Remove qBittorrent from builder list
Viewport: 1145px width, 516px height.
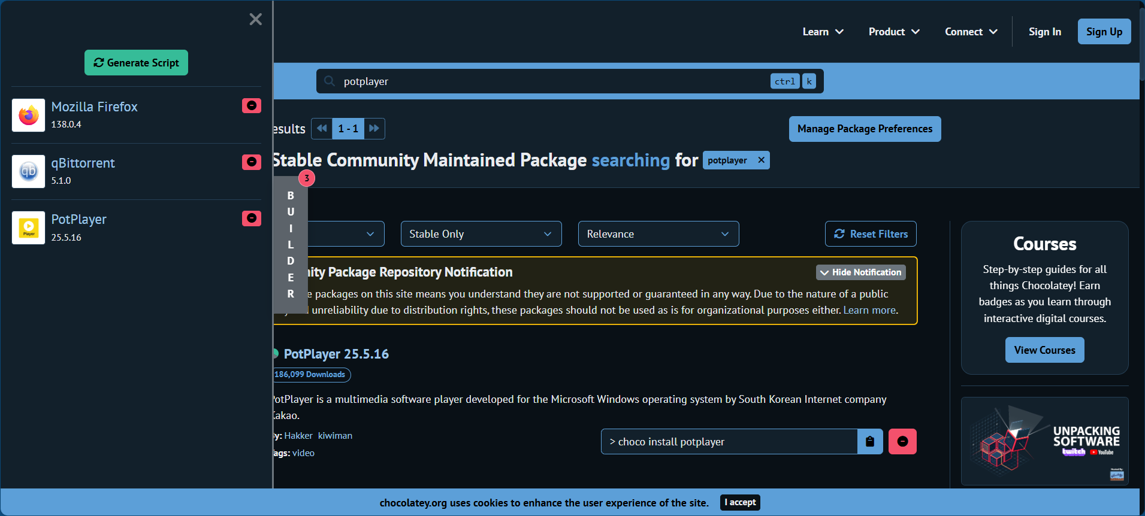tap(252, 162)
